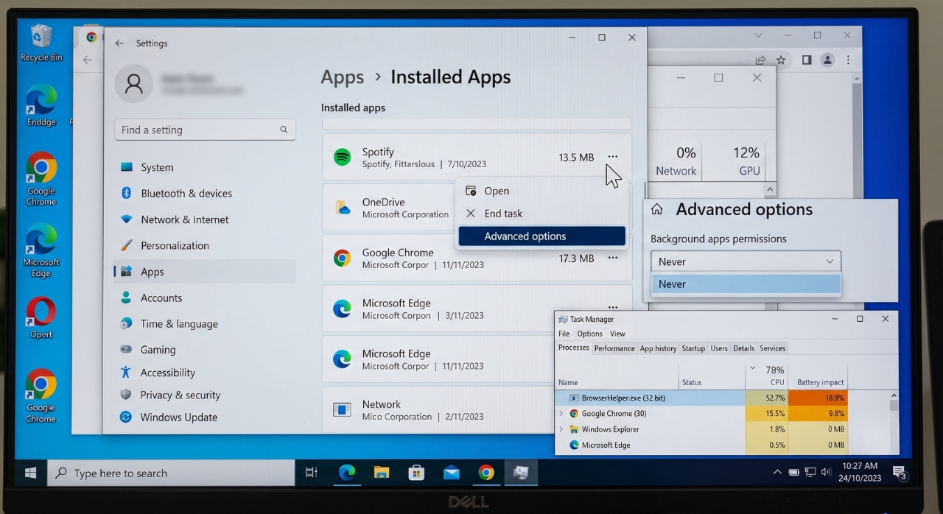Image resolution: width=943 pixels, height=514 pixels.
Task: Open Microsoft Store from taskbar
Action: click(x=416, y=473)
